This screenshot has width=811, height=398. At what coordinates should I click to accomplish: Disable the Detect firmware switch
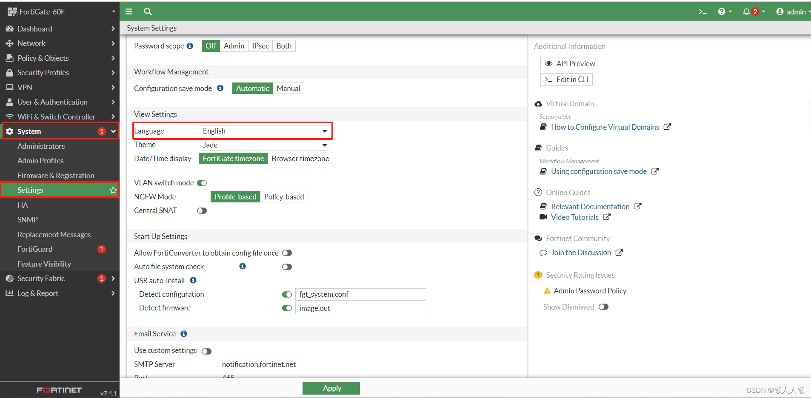(287, 308)
